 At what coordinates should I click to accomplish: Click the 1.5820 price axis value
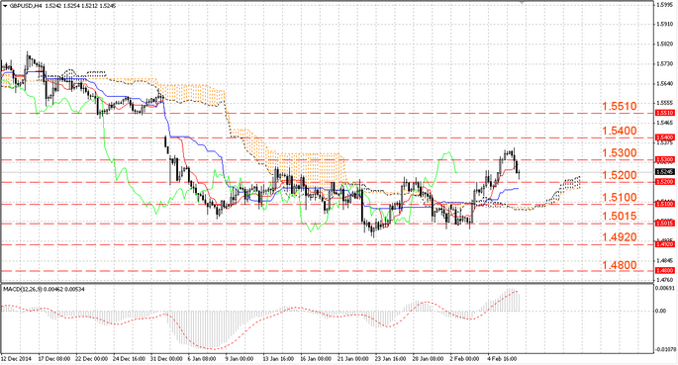click(x=664, y=45)
